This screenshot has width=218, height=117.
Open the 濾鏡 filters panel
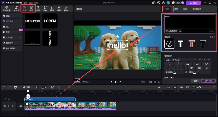pyautogui.click(x=59, y=9)
